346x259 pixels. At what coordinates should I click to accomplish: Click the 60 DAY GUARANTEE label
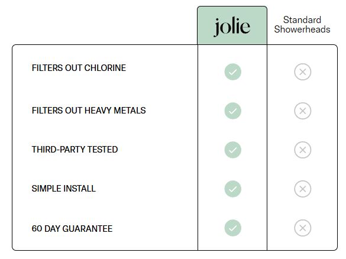point(72,229)
